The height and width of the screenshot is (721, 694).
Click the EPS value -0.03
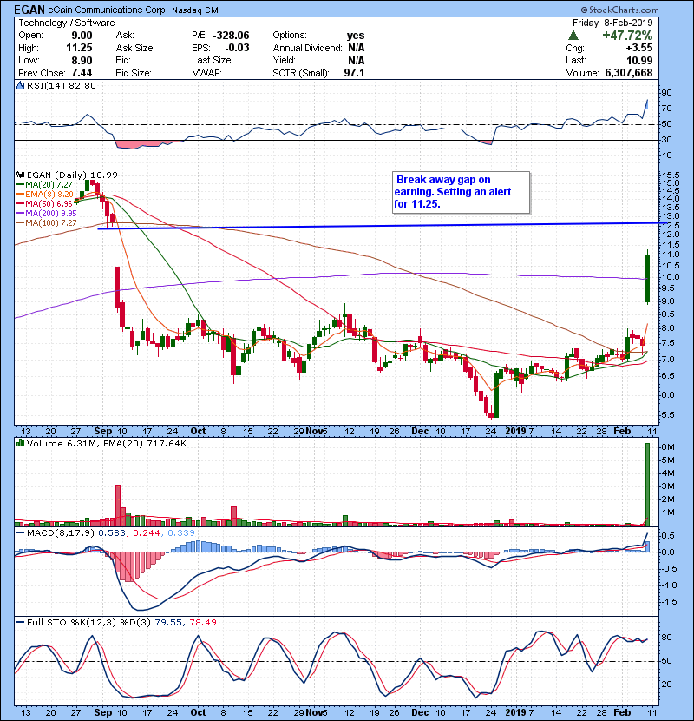tap(237, 48)
